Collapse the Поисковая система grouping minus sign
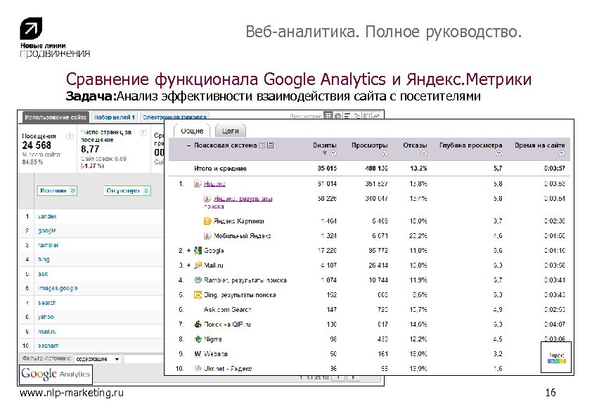This screenshot has width=592, height=418. click(x=188, y=145)
